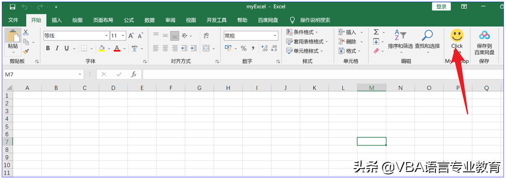Increase indent in alignment group

tap(194, 48)
